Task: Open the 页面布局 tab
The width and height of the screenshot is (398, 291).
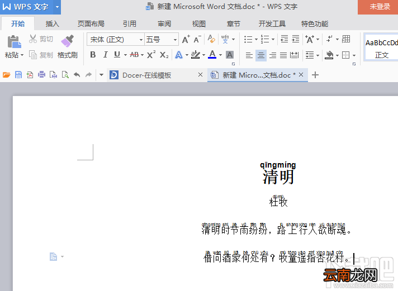Action: [91, 24]
